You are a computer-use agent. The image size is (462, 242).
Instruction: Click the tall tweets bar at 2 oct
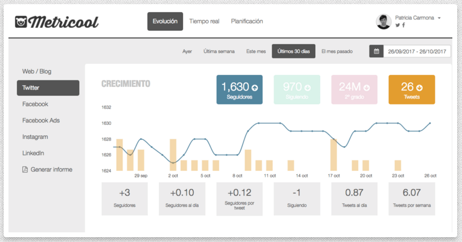tap(173, 155)
